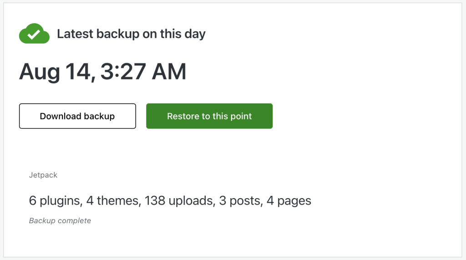Click the white checkmark inside the cloud
Screen dimensions: 466x260
pos(34,35)
